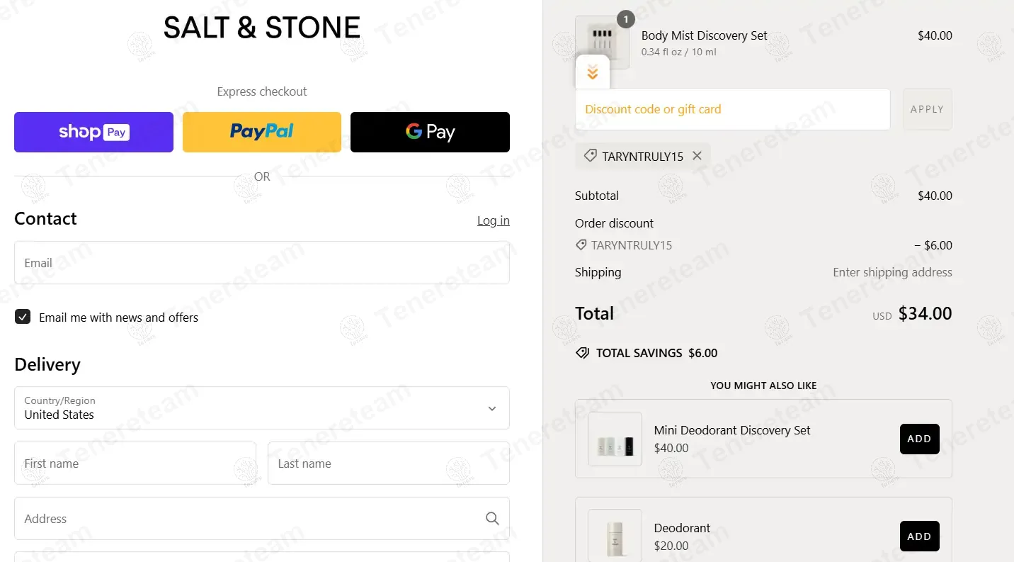Screen dimensions: 1014x562
Task: Click the Discount code or gift card field
Action: 732,109
